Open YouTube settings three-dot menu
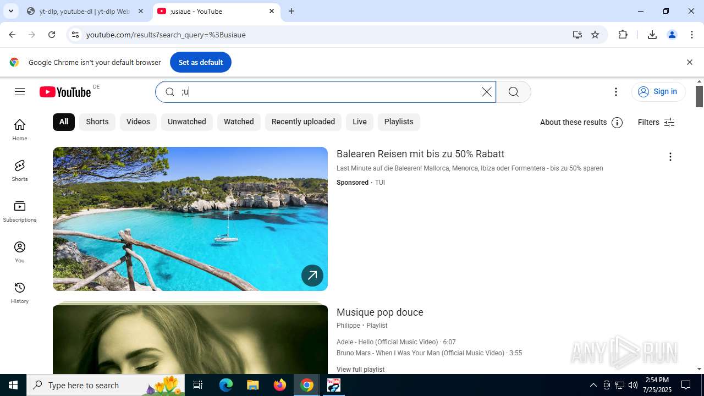The image size is (704, 396). tap(616, 92)
